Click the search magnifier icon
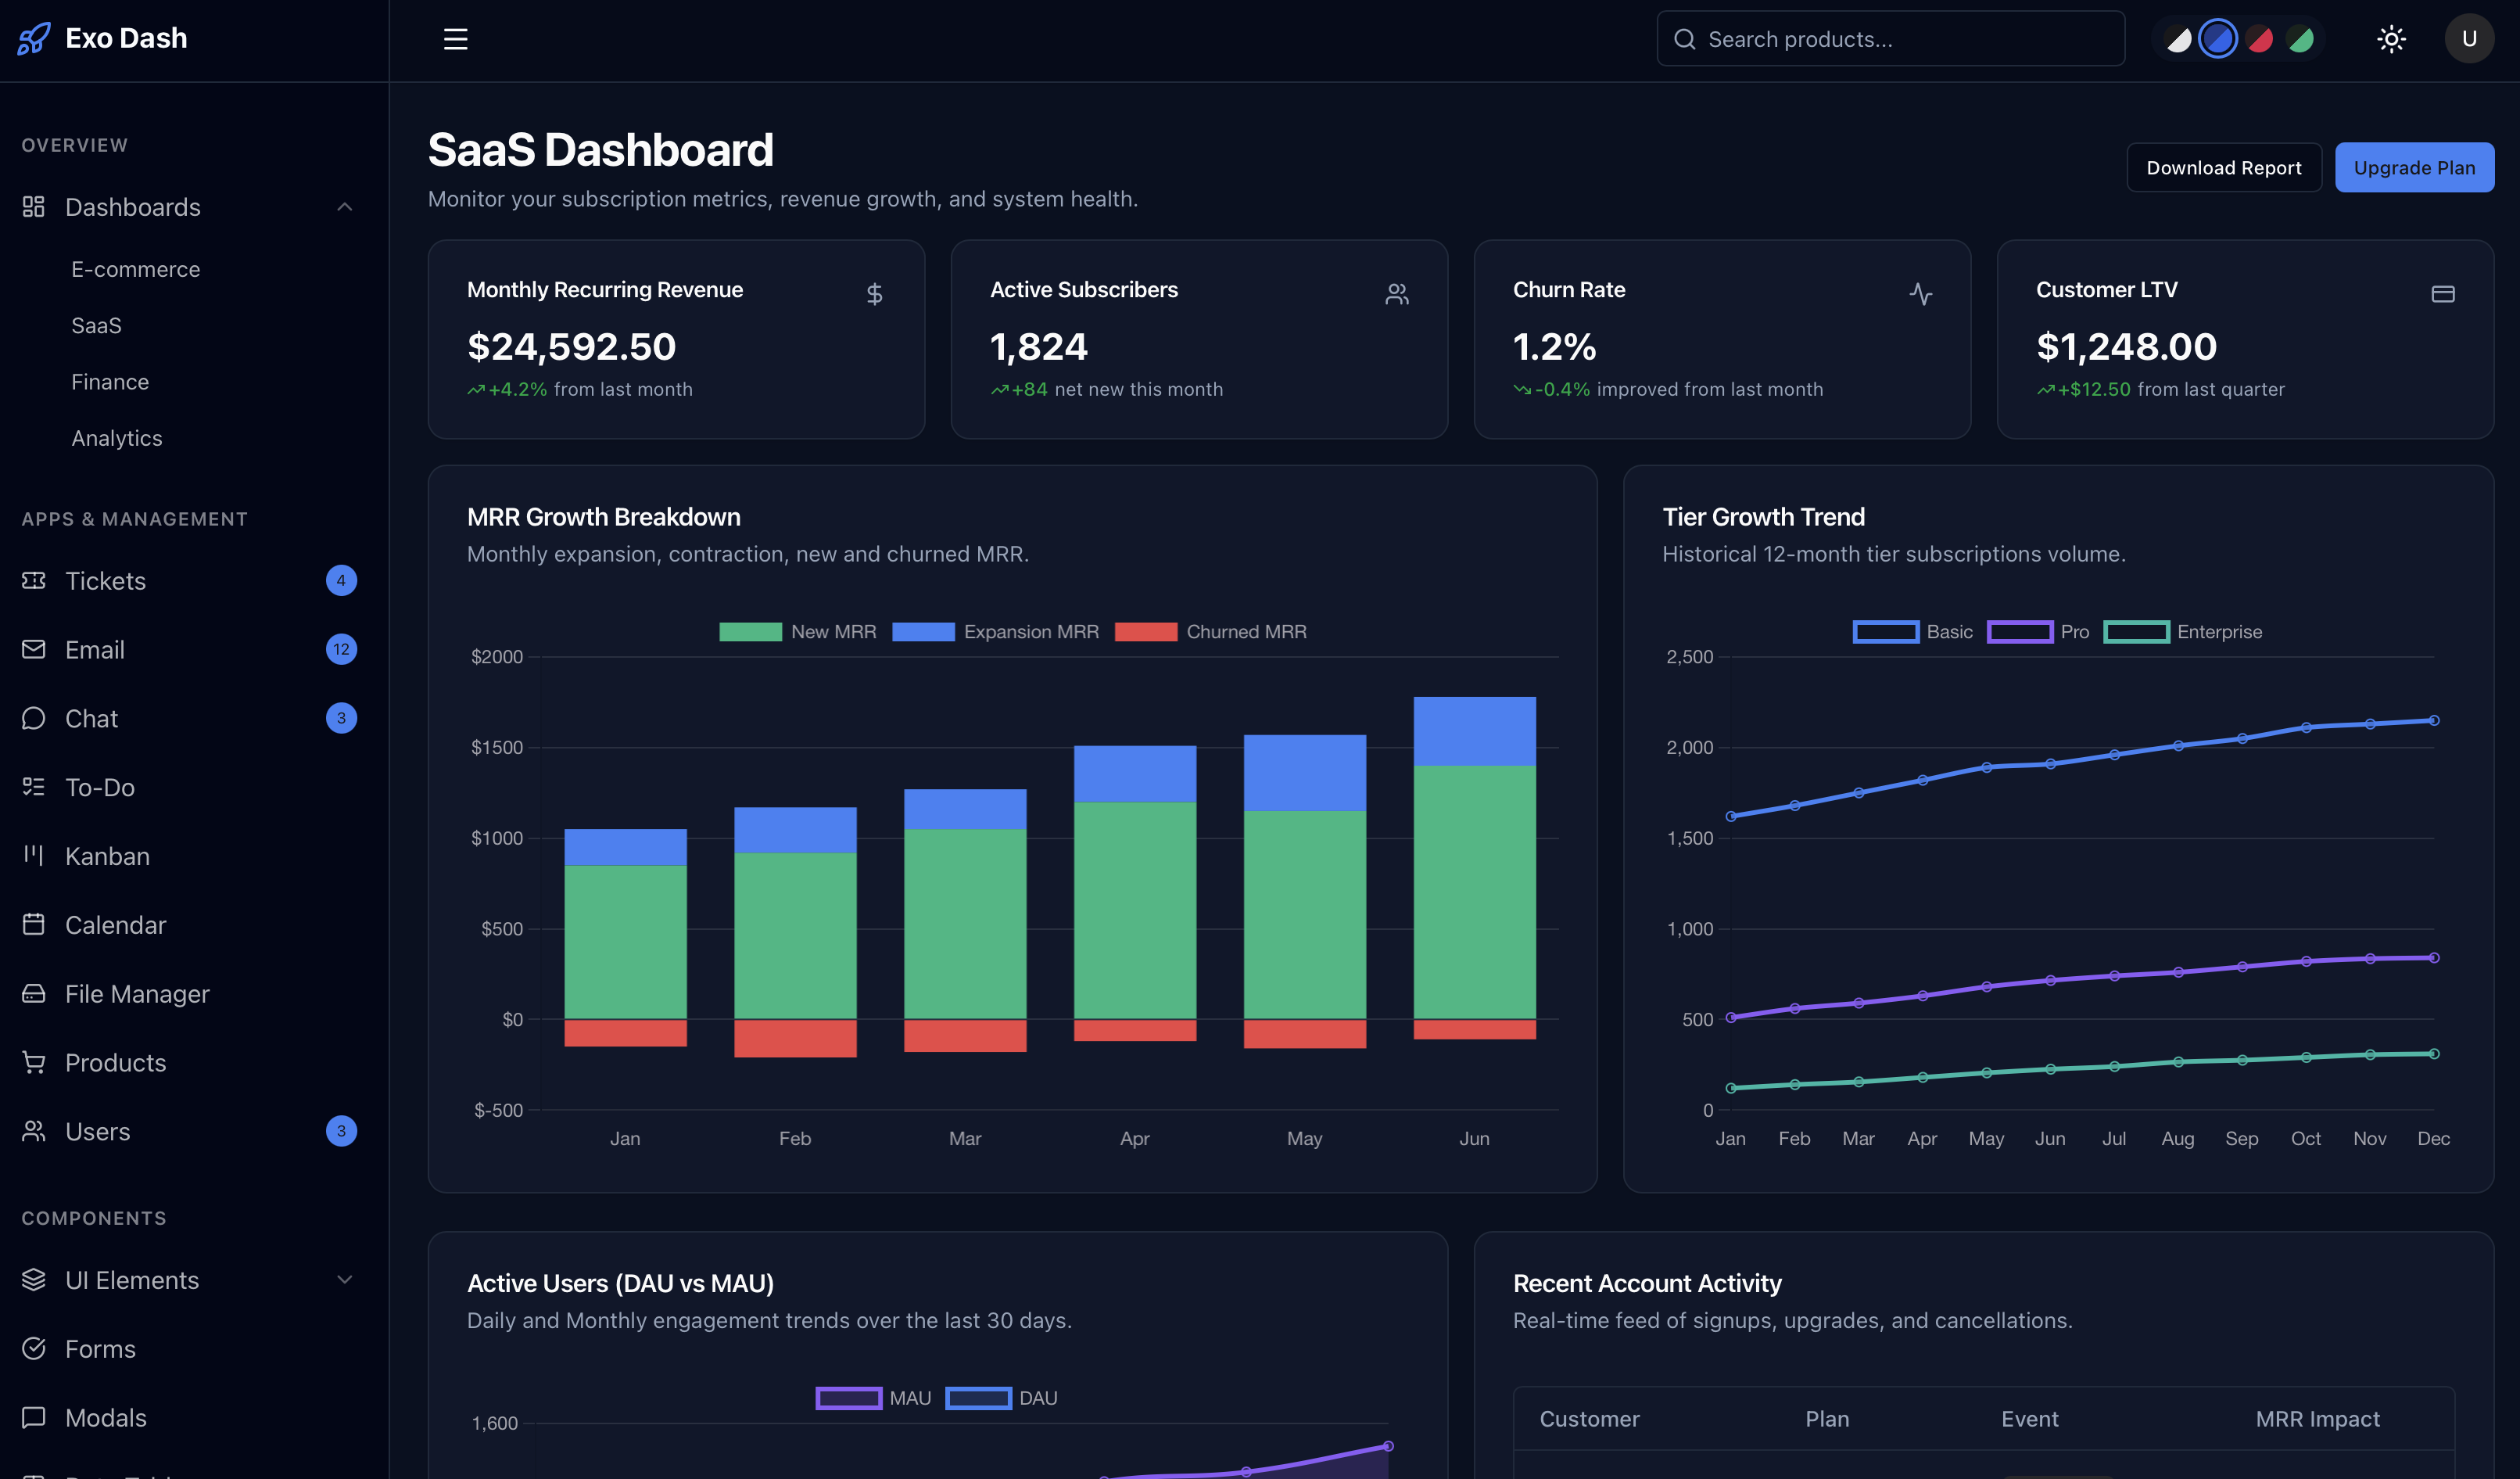The image size is (2520, 1479). click(x=1685, y=39)
